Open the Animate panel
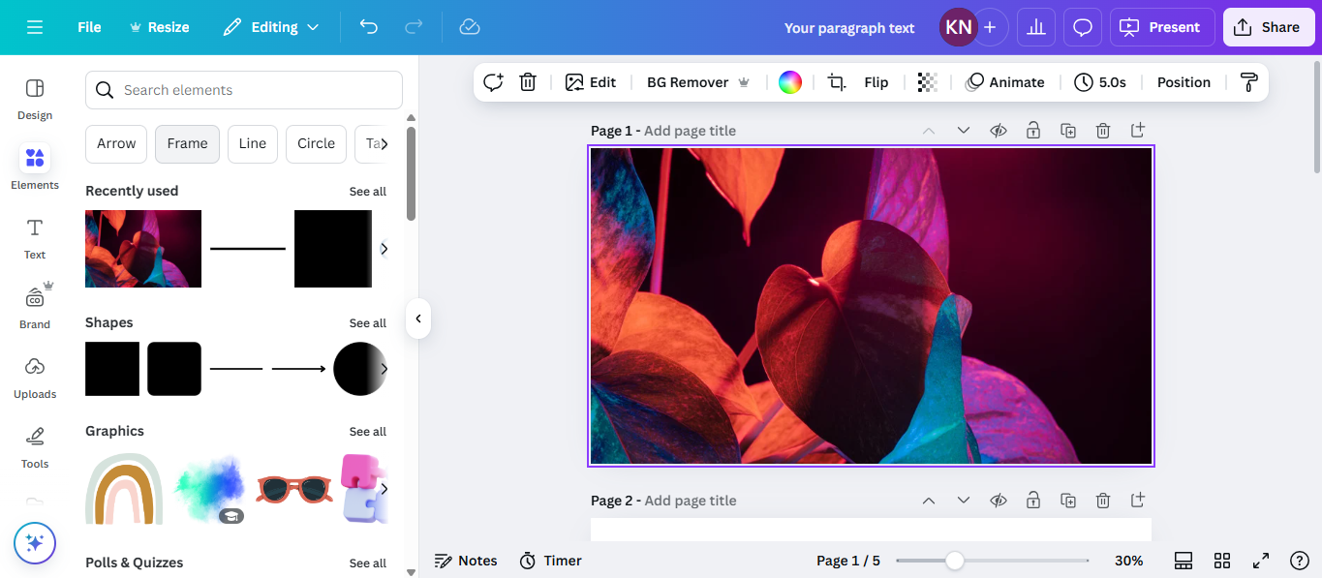This screenshot has height=578, width=1322. click(1005, 81)
